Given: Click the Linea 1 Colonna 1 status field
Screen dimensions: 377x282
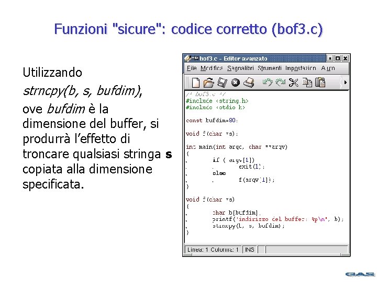Looking at the screenshot, I should (x=213, y=250).
